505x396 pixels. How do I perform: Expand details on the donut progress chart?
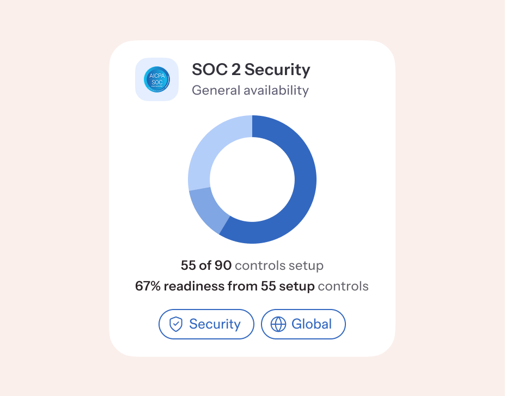tap(252, 180)
